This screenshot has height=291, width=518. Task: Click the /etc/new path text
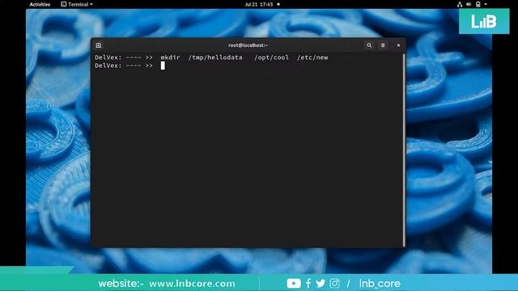point(312,57)
